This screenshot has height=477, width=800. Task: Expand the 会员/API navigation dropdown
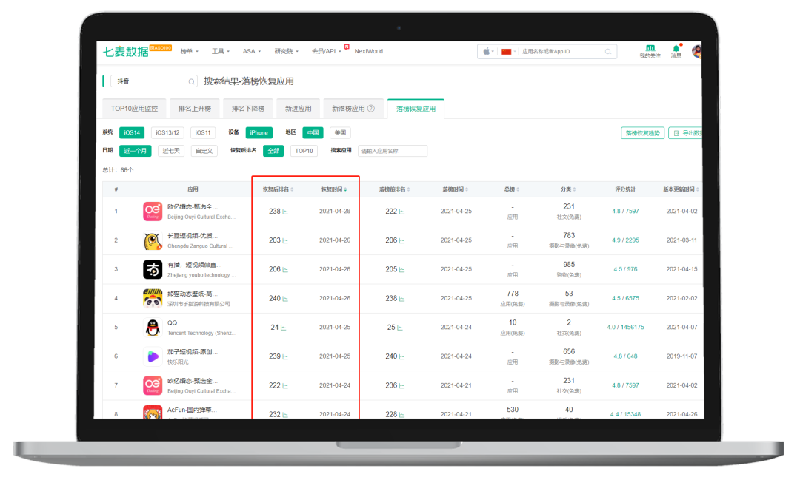point(327,52)
